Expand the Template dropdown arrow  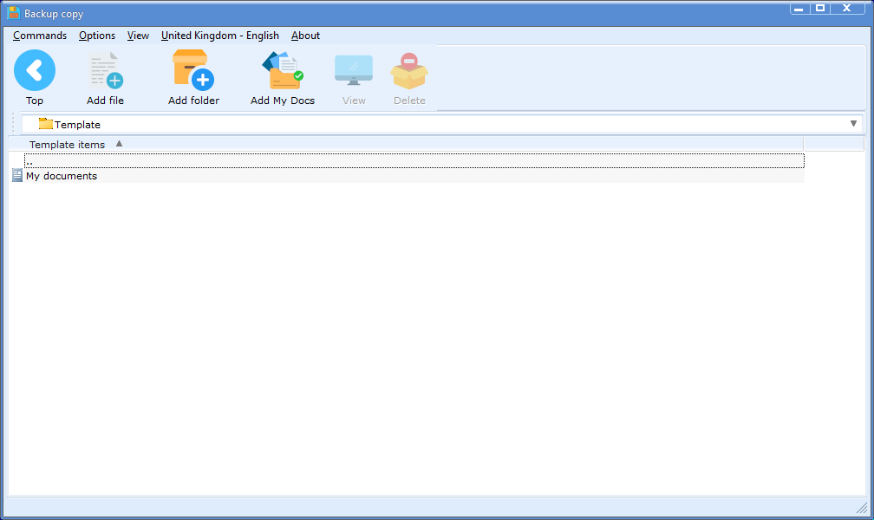[853, 124]
